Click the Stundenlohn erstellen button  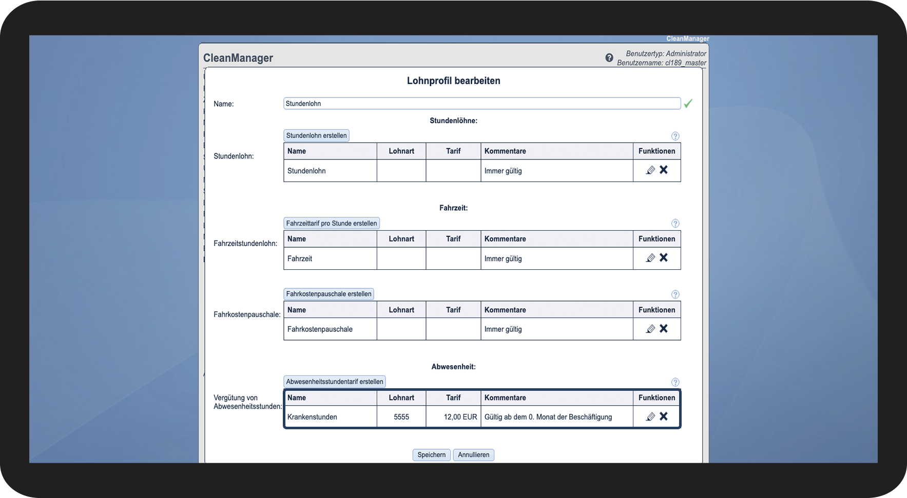(316, 136)
